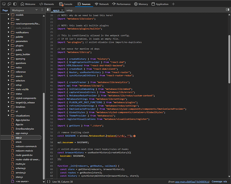Open reducers-common.ts file icon

pyautogui.click(x=13, y=146)
